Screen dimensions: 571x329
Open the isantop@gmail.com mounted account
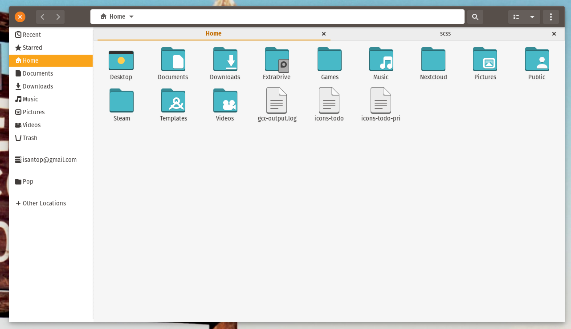coord(49,159)
